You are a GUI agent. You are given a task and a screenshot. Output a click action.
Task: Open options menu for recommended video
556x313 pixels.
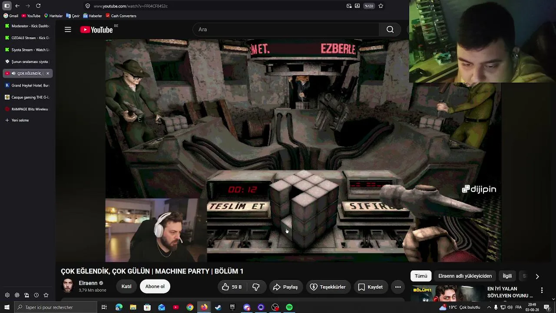pyautogui.click(x=542, y=290)
